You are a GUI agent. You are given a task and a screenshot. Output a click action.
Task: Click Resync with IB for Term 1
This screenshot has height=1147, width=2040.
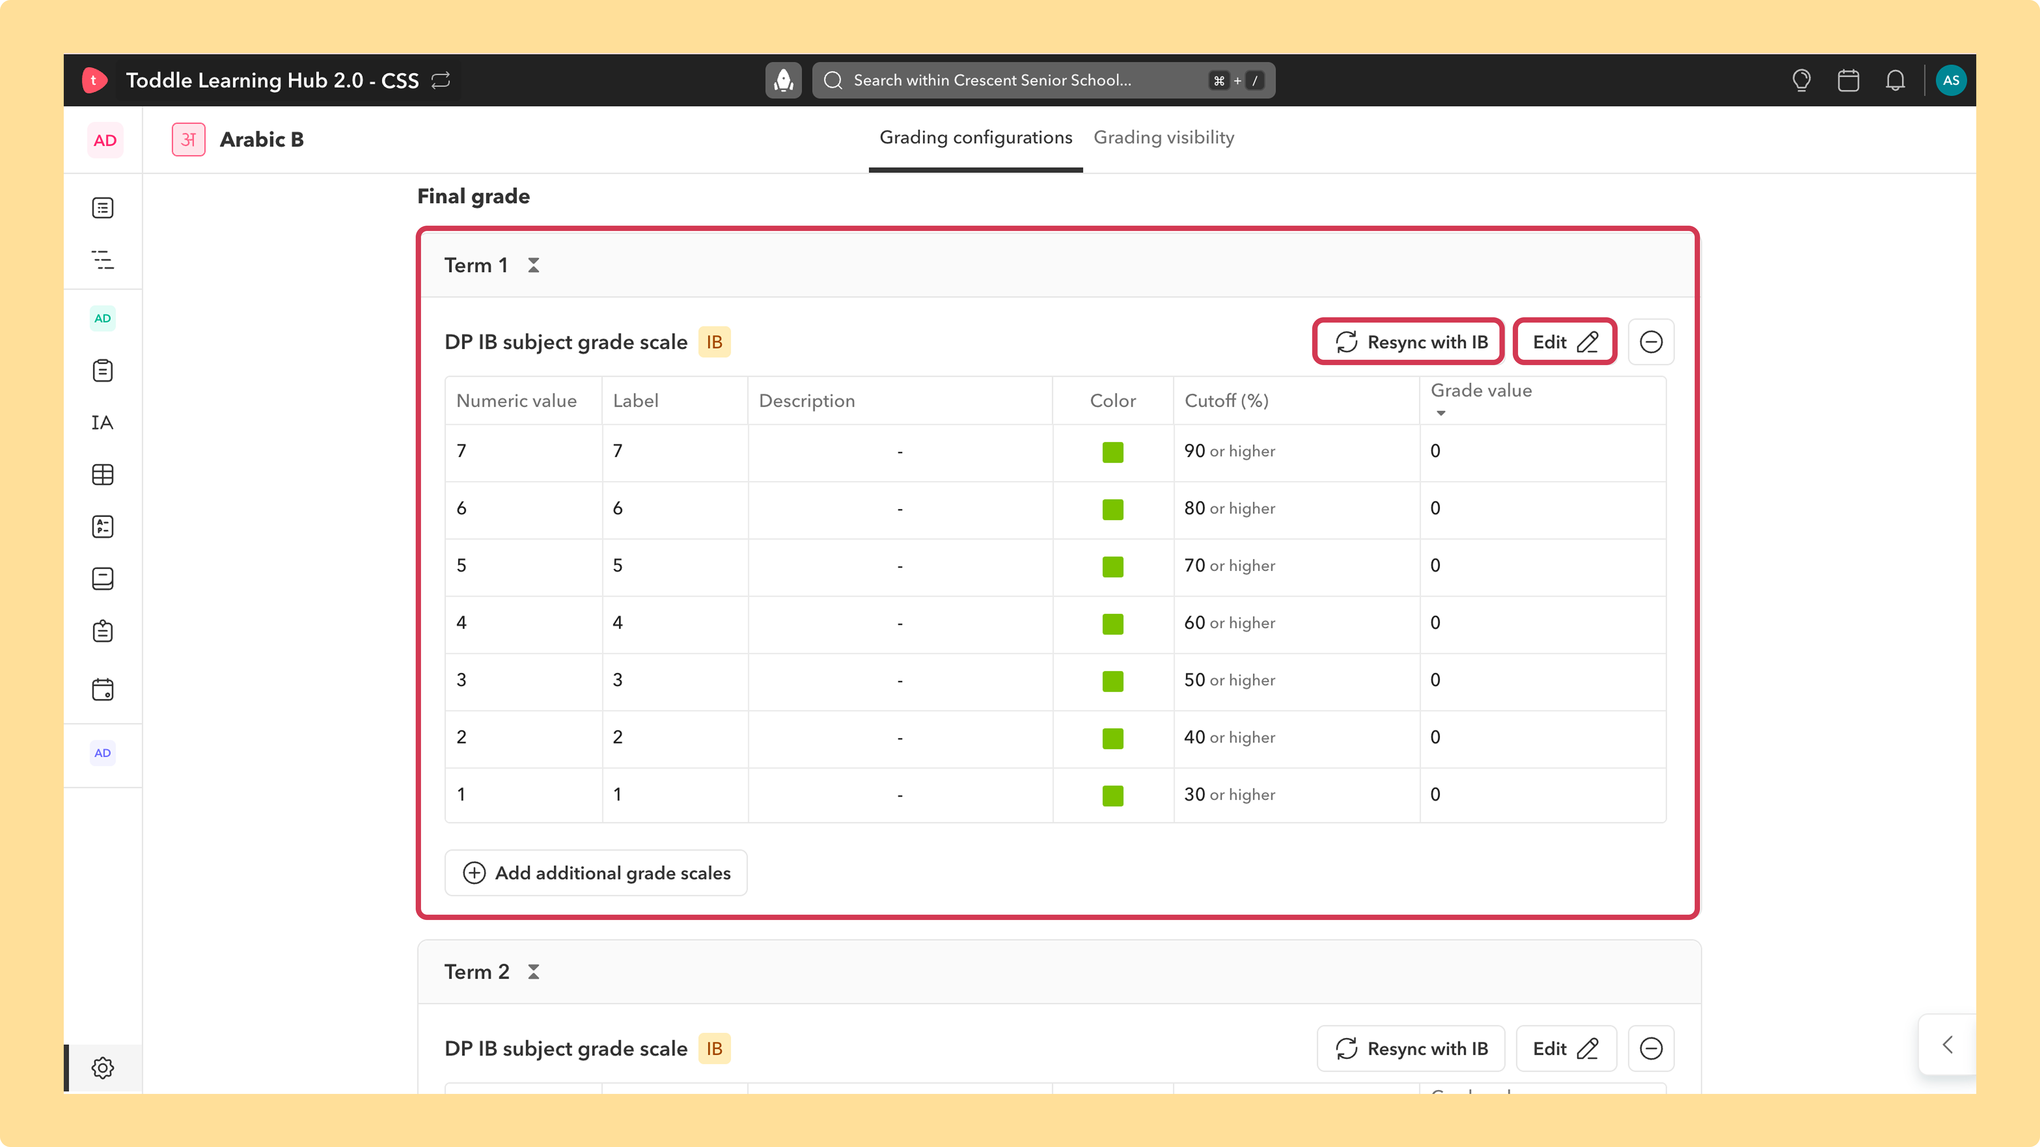tap(1409, 342)
